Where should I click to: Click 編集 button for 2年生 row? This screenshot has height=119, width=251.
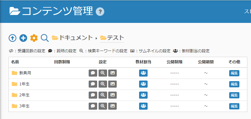pos(234,95)
